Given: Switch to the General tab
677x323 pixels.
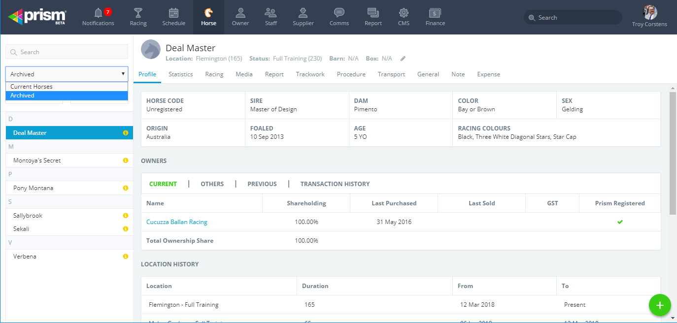Looking at the screenshot, I should coord(428,74).
